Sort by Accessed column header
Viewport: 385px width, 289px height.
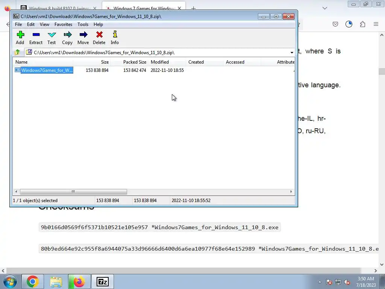242,62
